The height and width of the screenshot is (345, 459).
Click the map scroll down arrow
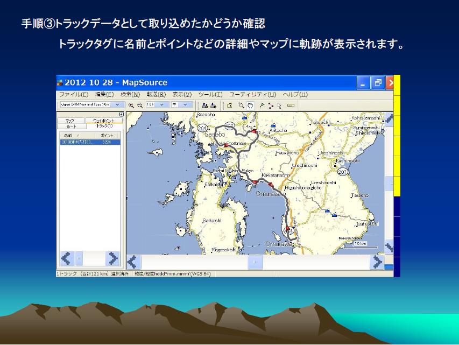(x=389, y=248)
